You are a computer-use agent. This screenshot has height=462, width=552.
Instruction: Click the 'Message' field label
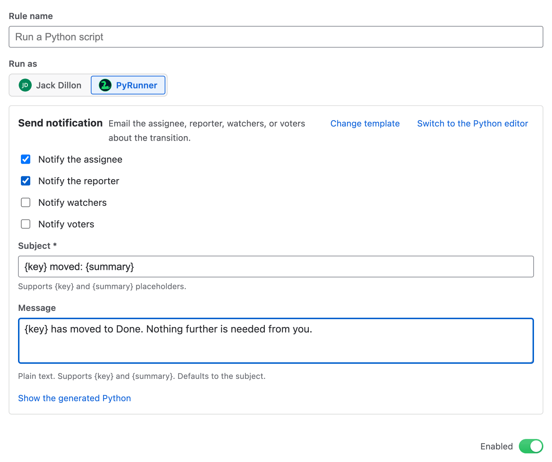pyautogui.click(x=37, y=308)
